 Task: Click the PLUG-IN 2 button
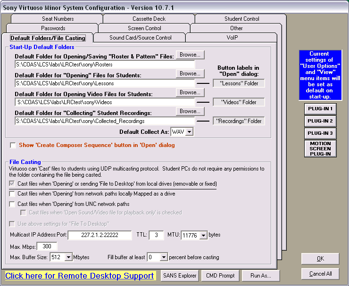(x=320, y=121)
